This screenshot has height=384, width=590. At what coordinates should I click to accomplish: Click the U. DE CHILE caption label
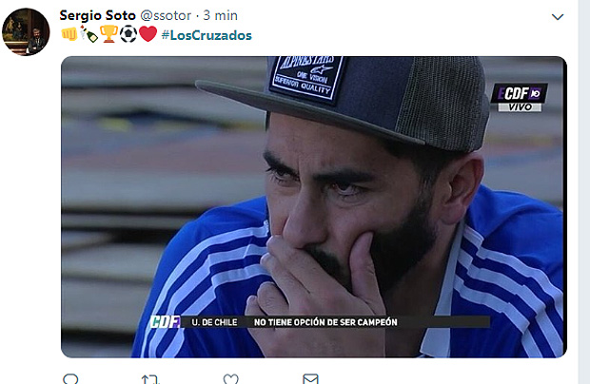point(214,322)
